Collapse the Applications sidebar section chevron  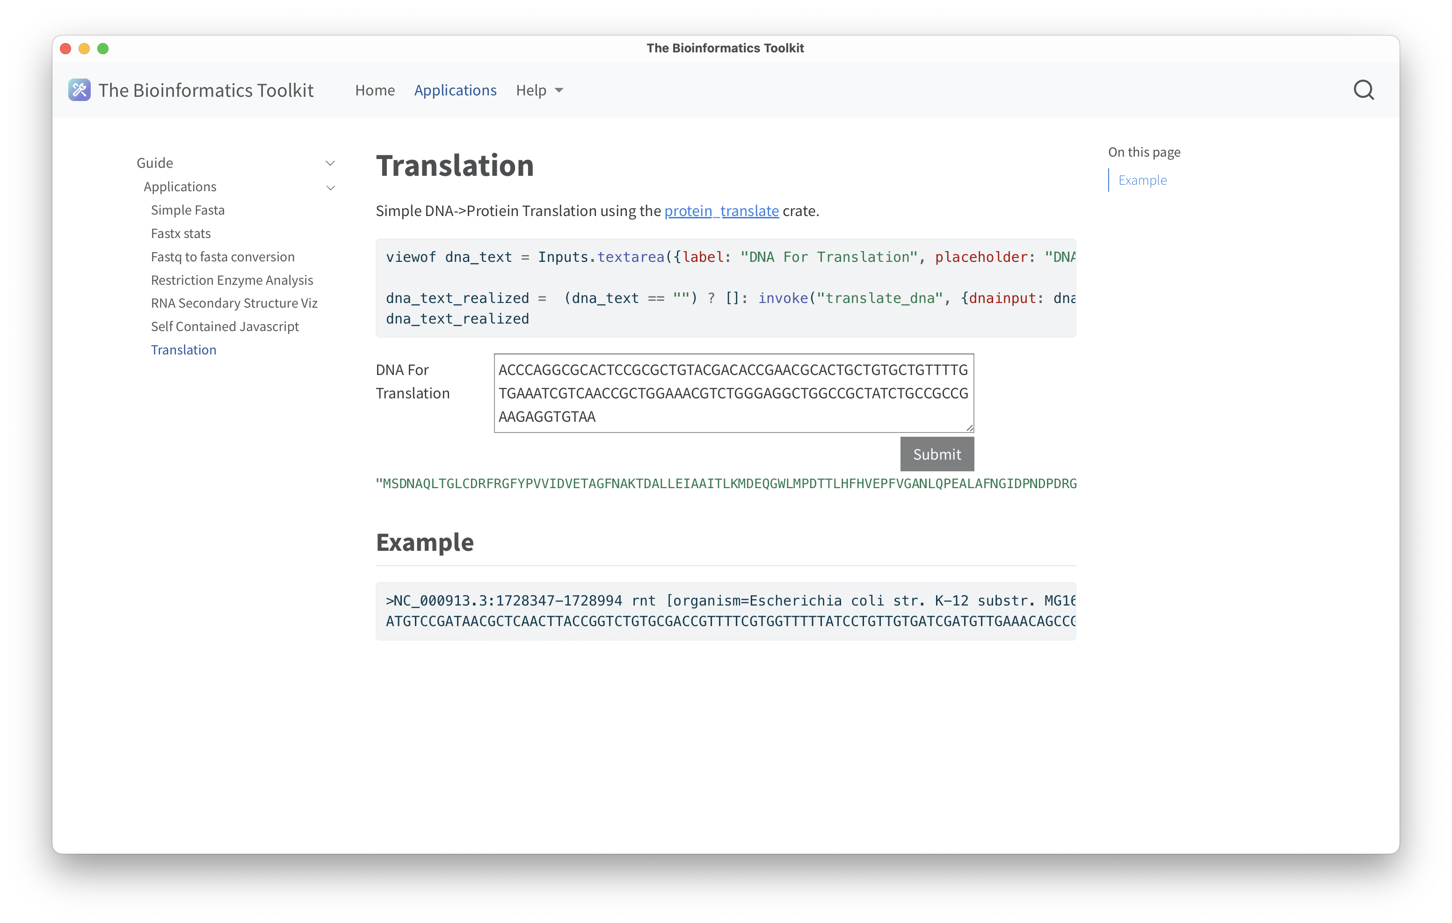click(330, 187)
